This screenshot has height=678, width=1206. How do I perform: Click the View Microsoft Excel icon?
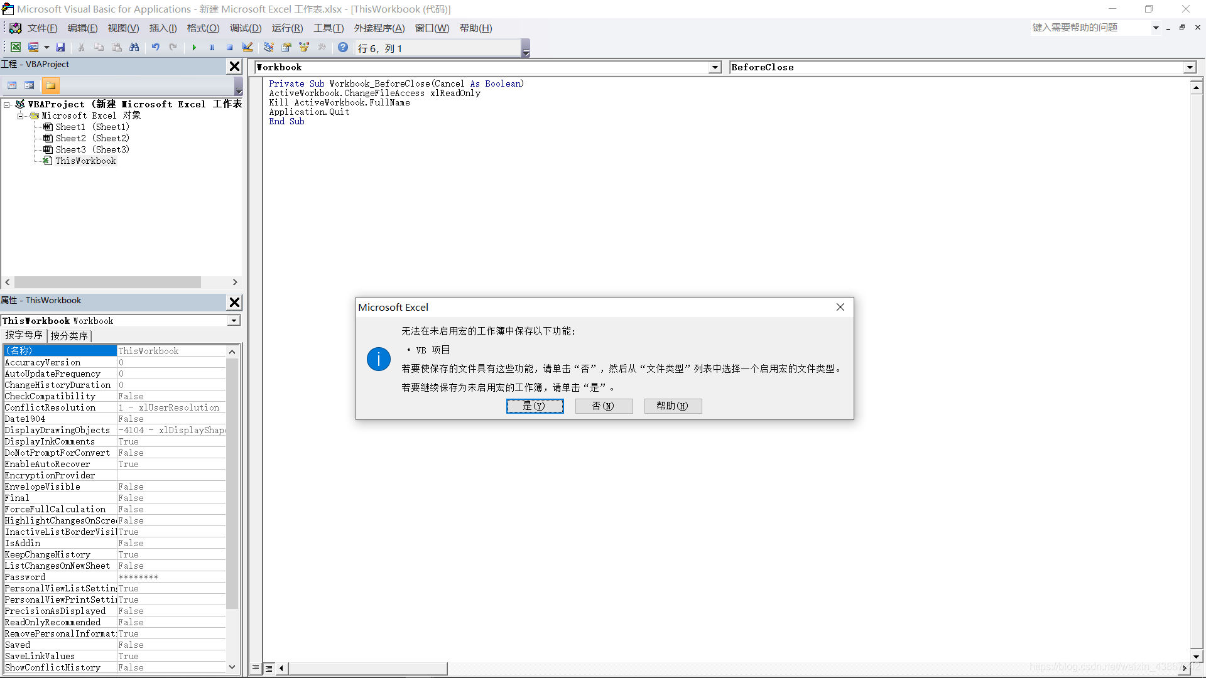pos(16,47)
